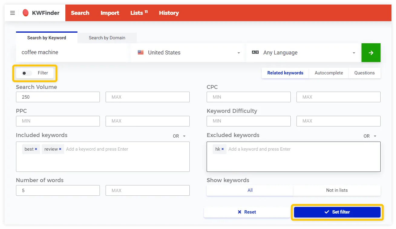Click the Included keywords entry box
This screenshot has width=396, height=229.
point(103,157)
